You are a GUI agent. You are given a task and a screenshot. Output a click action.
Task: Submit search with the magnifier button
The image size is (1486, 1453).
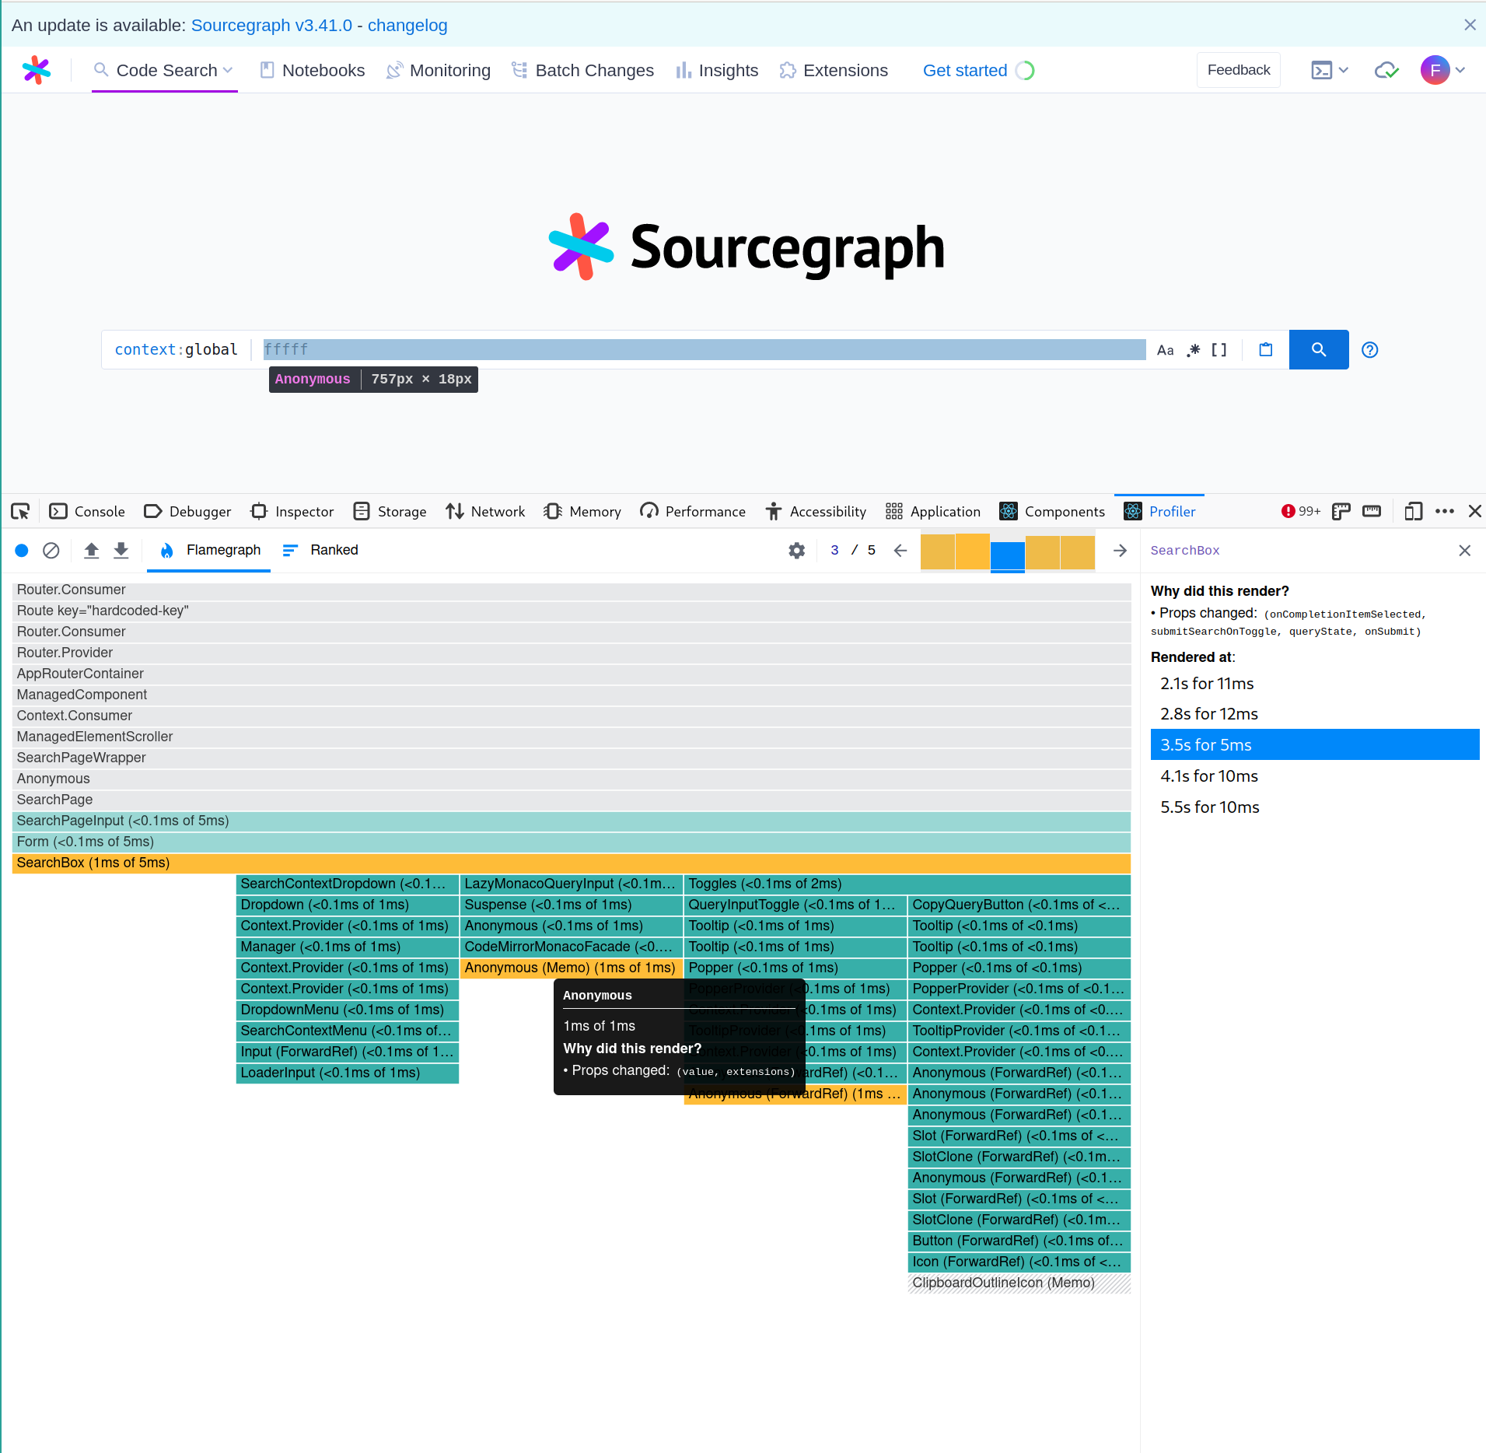click(1319, 349)
